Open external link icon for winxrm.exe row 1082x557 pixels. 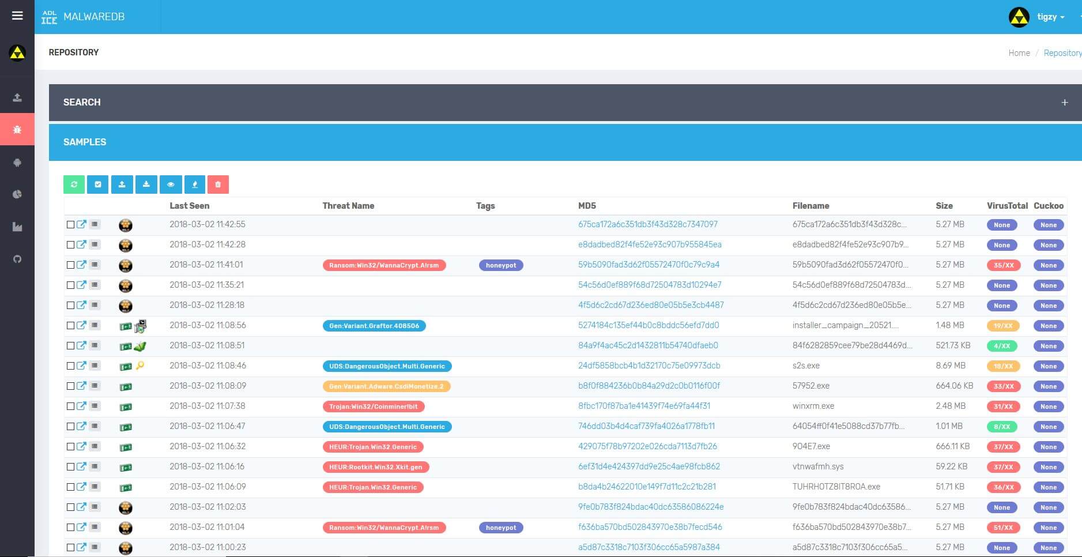(x=81, y=406)
